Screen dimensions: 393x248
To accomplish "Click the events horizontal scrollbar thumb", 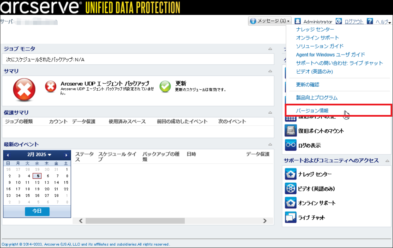I will pos(135,221).
